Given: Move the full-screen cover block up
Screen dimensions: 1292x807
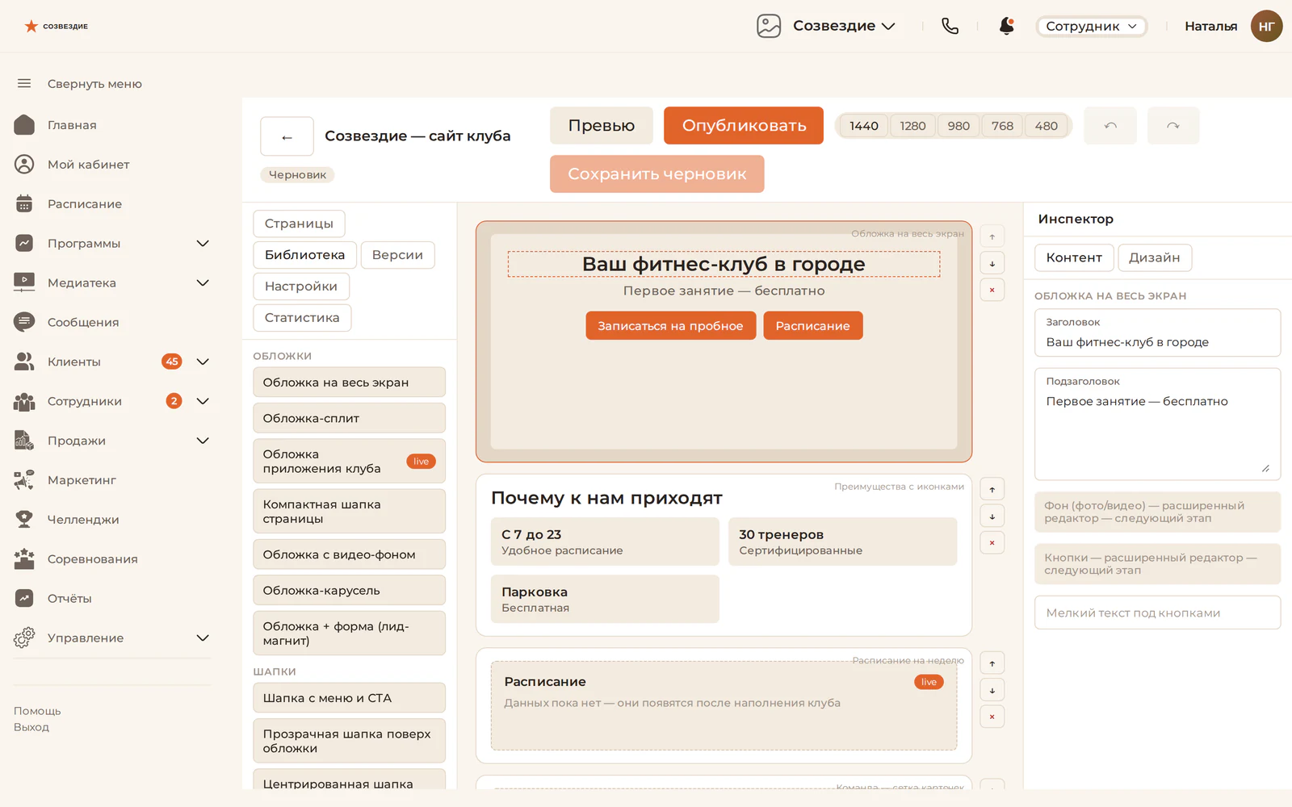Looking at the screenshot, I should pyautogui.click(x=992, y=236).
